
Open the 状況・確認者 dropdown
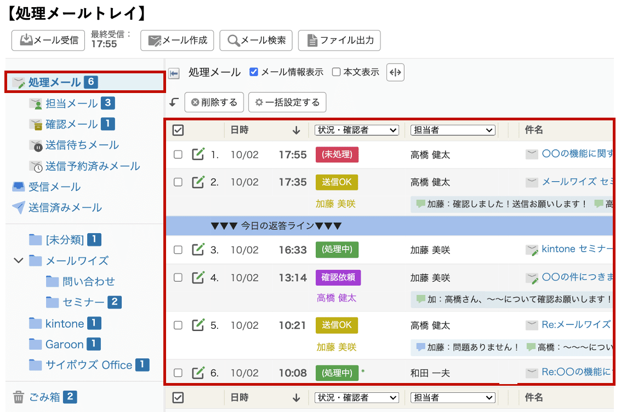coord(356,130)
